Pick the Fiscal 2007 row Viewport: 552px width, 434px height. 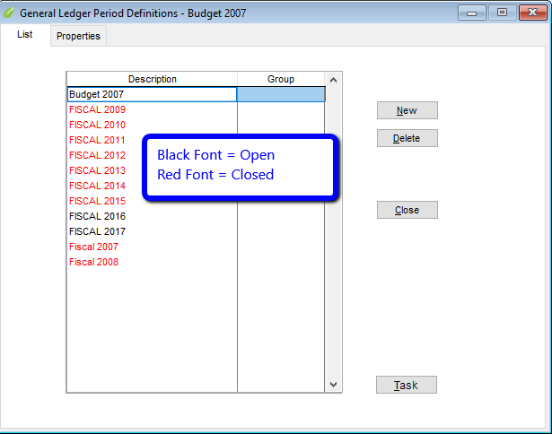click(x=93, y=247)
